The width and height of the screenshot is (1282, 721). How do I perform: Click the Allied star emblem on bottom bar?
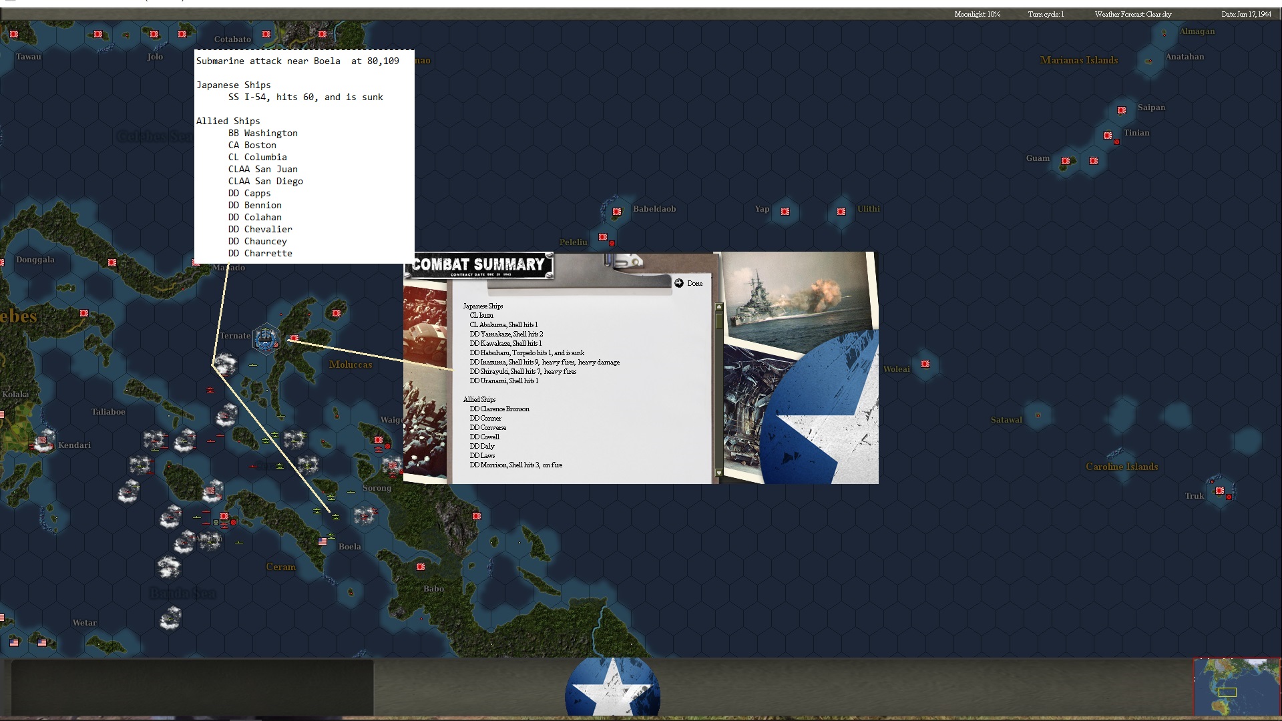612,689
